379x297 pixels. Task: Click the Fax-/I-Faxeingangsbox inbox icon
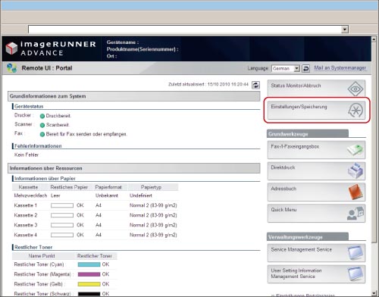pyautogui.click(x=356, y=150)
